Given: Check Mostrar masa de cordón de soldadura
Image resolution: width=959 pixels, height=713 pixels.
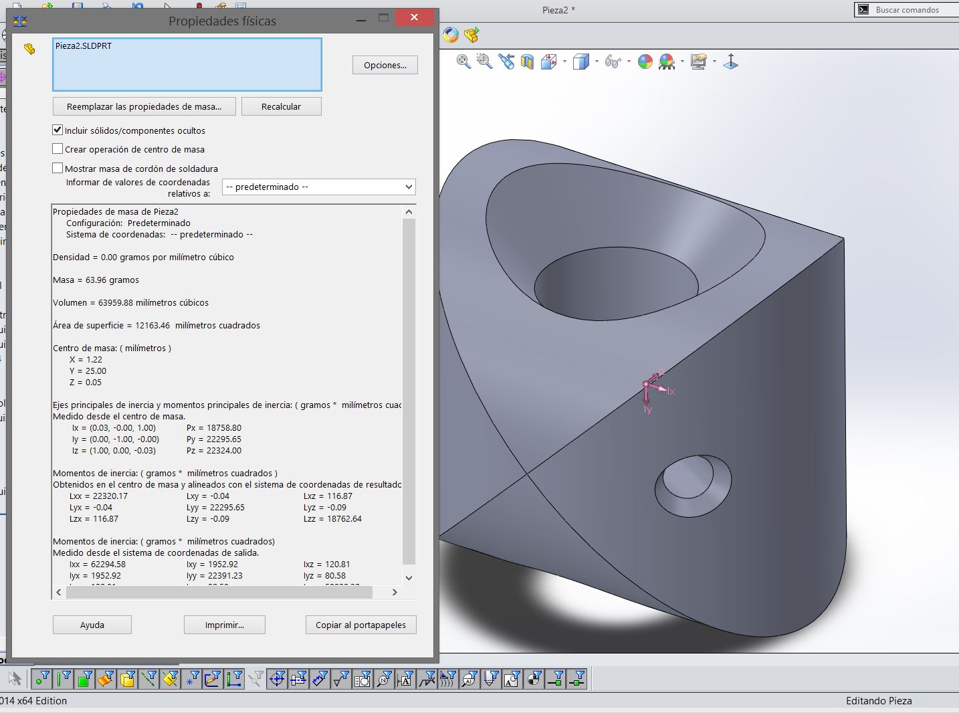Looking at the screenshot, I should tap(58, 168).
